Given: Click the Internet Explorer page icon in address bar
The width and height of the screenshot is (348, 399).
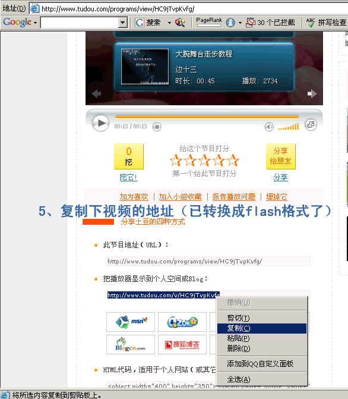Looking at the screenshot, I should (x=34, y=9).
